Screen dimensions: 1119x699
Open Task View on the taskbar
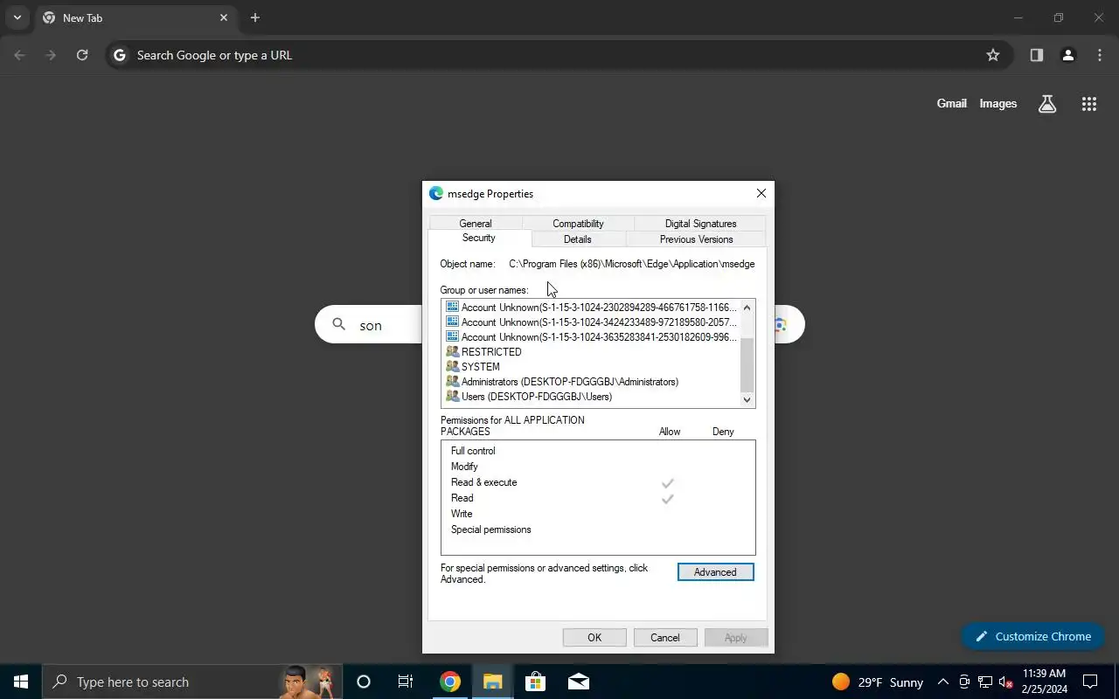click(x=406, y=682)
